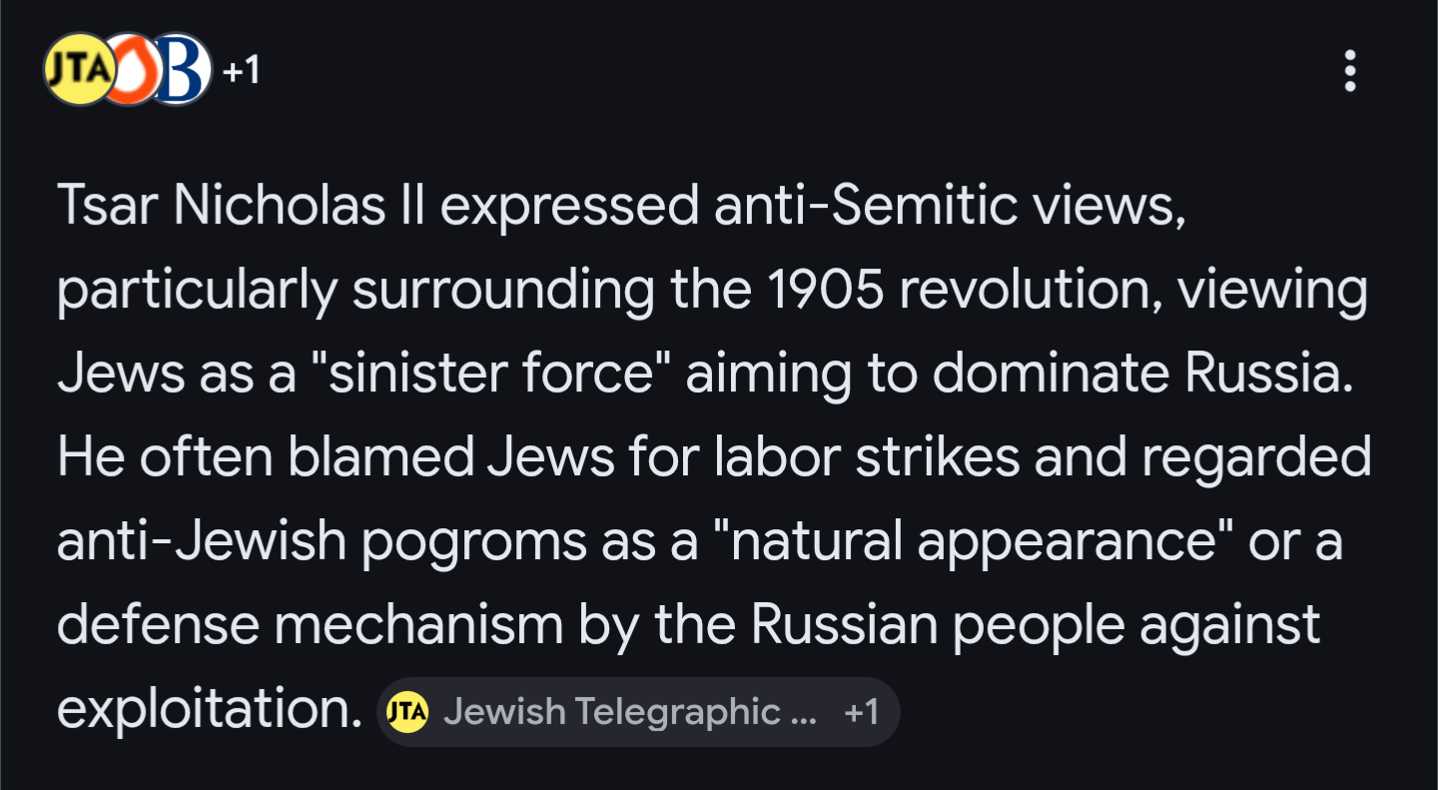
Task: Click the quoted phrase "natural appearance"
Action: click(973, 541)
